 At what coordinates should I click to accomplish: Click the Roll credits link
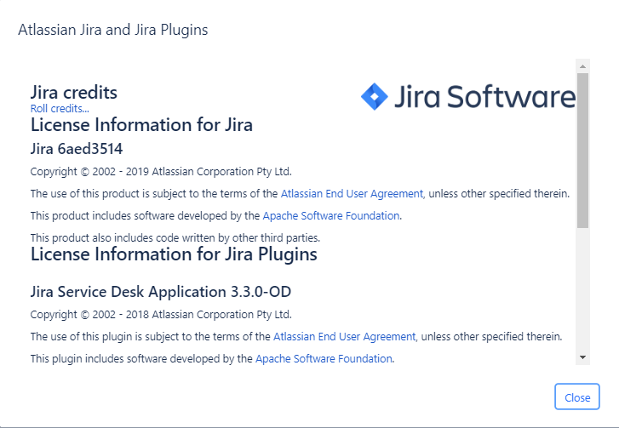(x=60, y=108)
